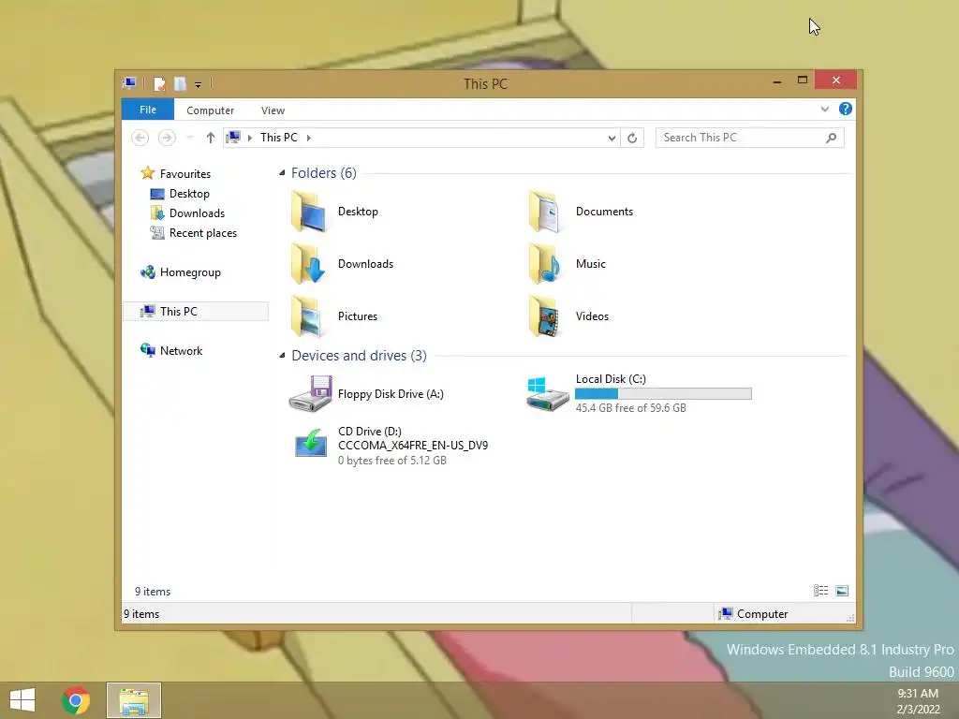Collapse the Folders (6) group
Viewport: 959px width, 719px height.
click(x=282, y=173)
